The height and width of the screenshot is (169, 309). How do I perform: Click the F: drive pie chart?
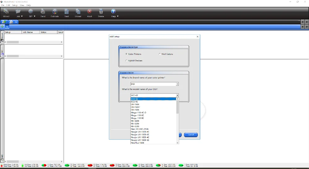point(112,165)
